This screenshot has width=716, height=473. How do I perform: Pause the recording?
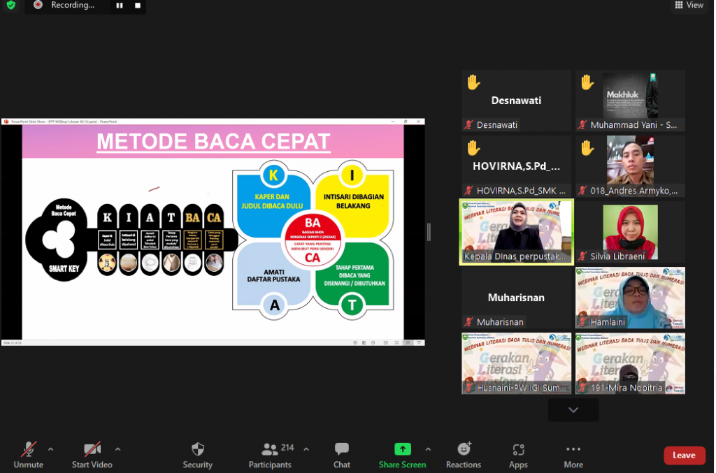(x=120, y=6)
